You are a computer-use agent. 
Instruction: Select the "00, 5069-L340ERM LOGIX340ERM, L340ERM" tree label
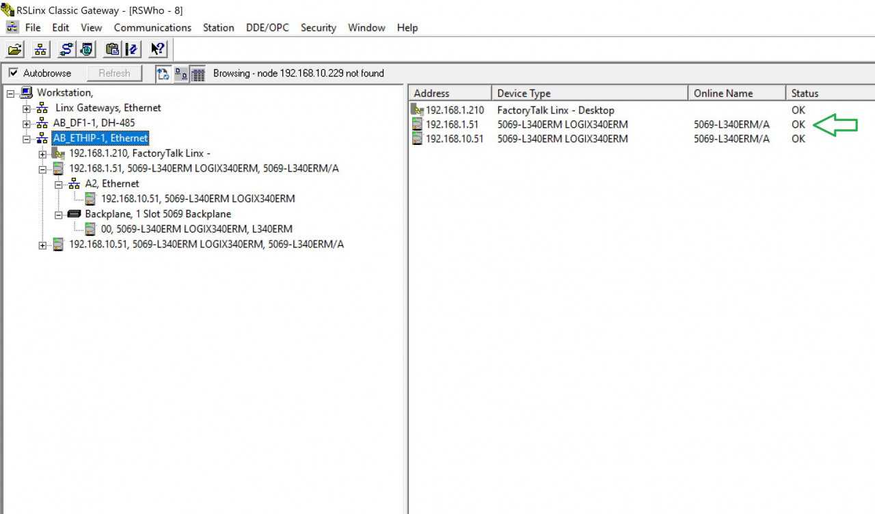[x=197, y=229]
